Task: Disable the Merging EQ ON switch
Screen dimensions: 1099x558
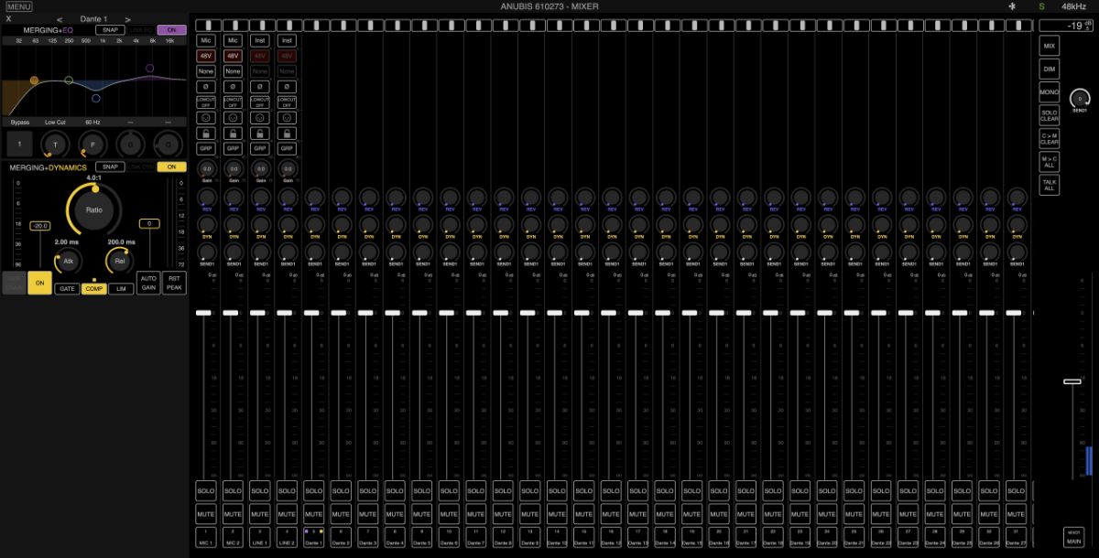Action: (x=170, y=30)
